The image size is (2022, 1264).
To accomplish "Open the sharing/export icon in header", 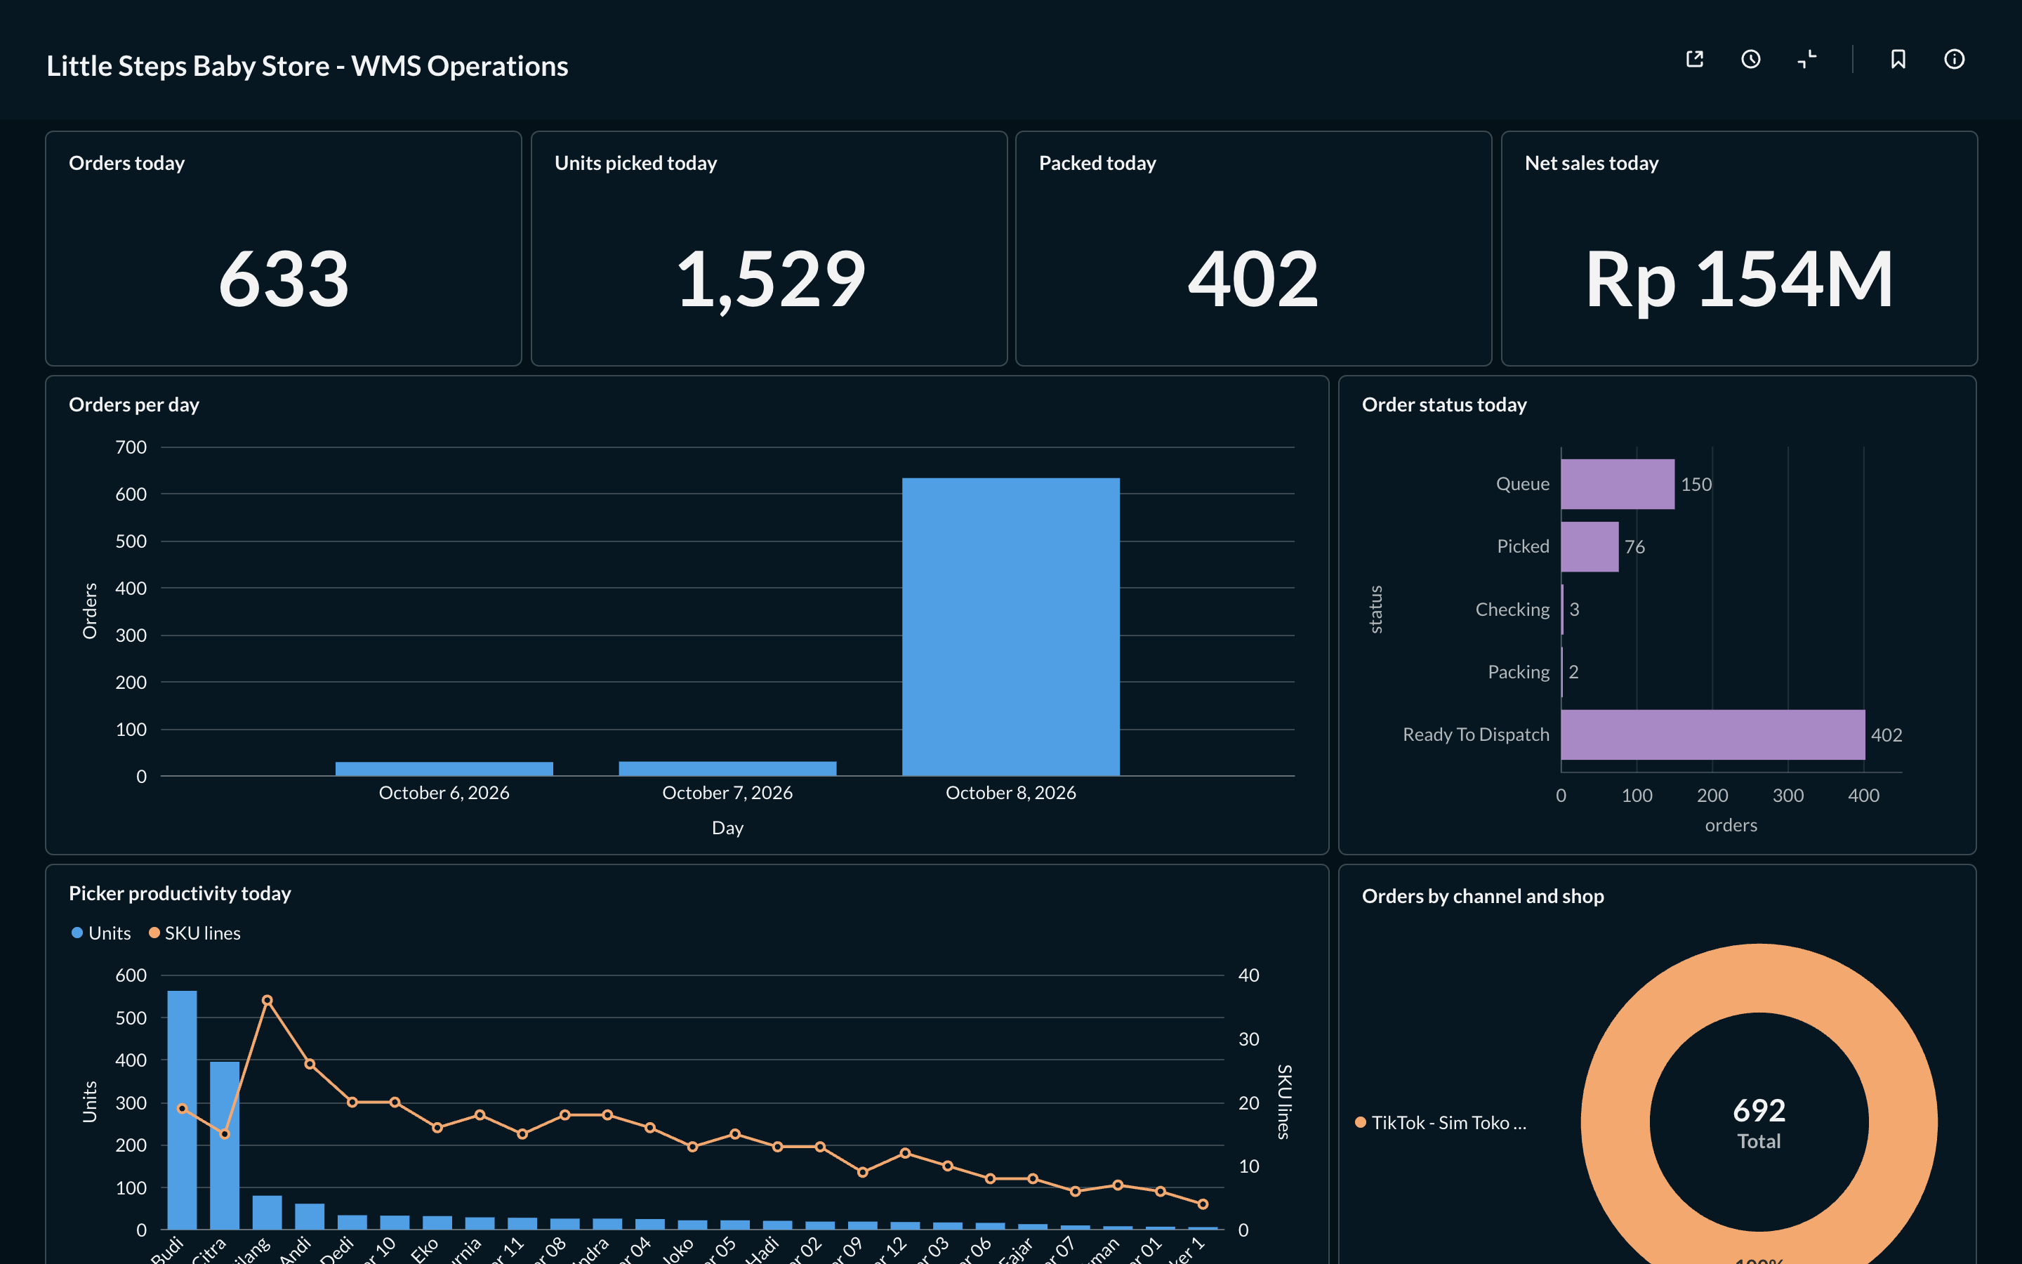I will coord(1694,60).
